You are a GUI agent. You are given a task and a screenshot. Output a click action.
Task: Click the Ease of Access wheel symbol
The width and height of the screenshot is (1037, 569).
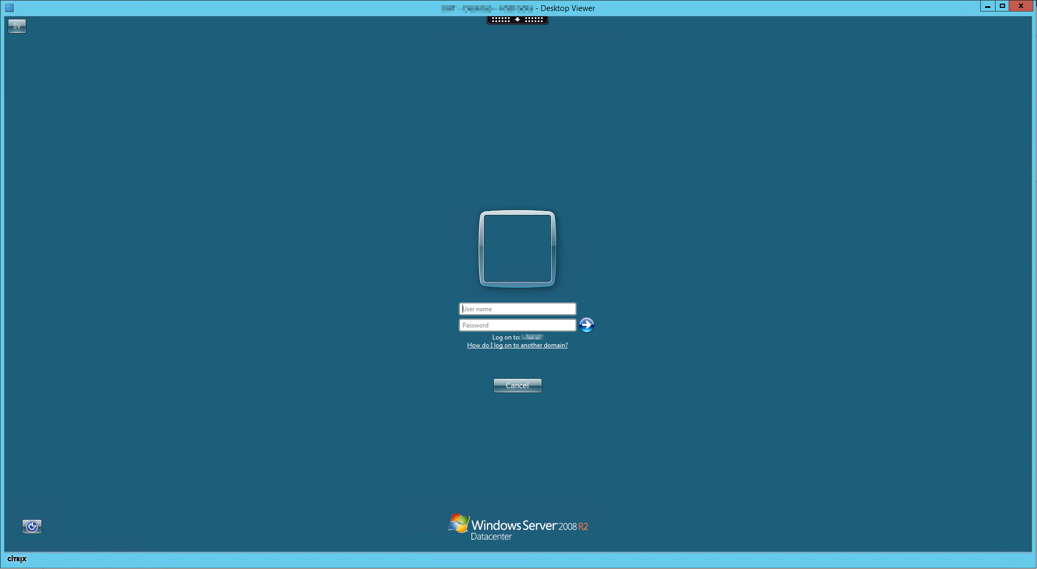[x=31, y=527]
